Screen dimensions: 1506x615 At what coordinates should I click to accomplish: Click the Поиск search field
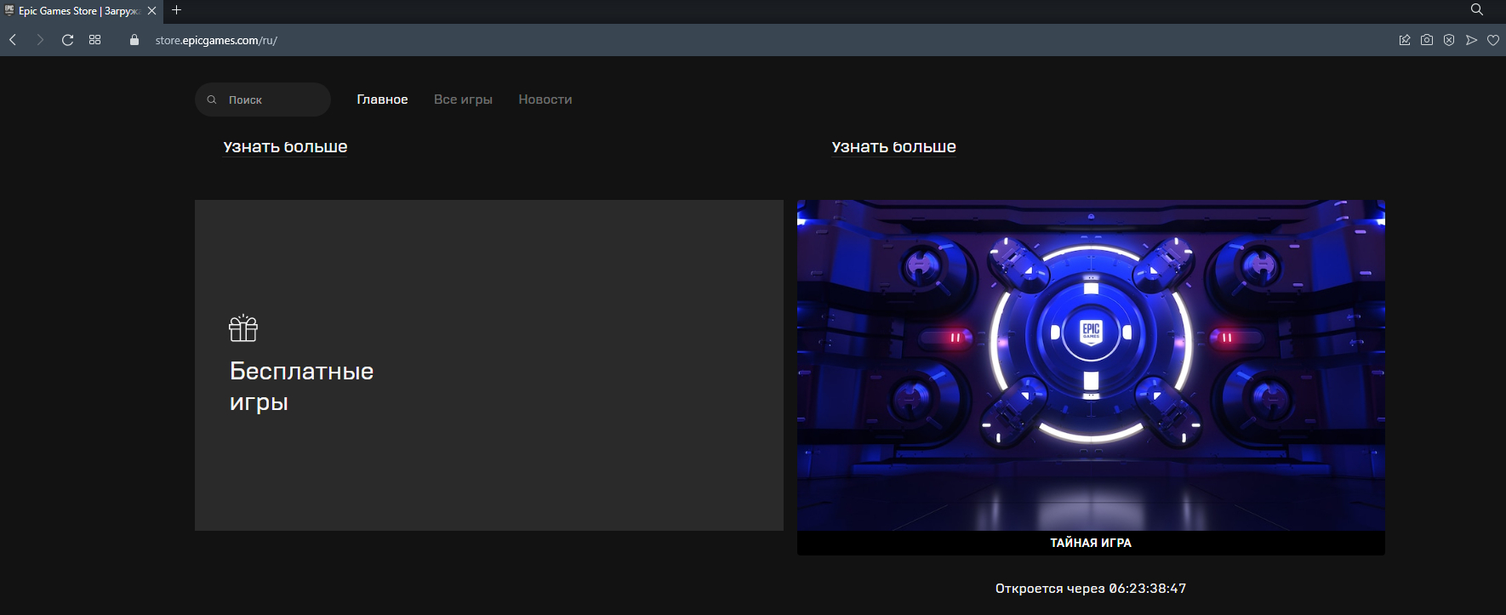pyautogui.click(x=263, y=100)
